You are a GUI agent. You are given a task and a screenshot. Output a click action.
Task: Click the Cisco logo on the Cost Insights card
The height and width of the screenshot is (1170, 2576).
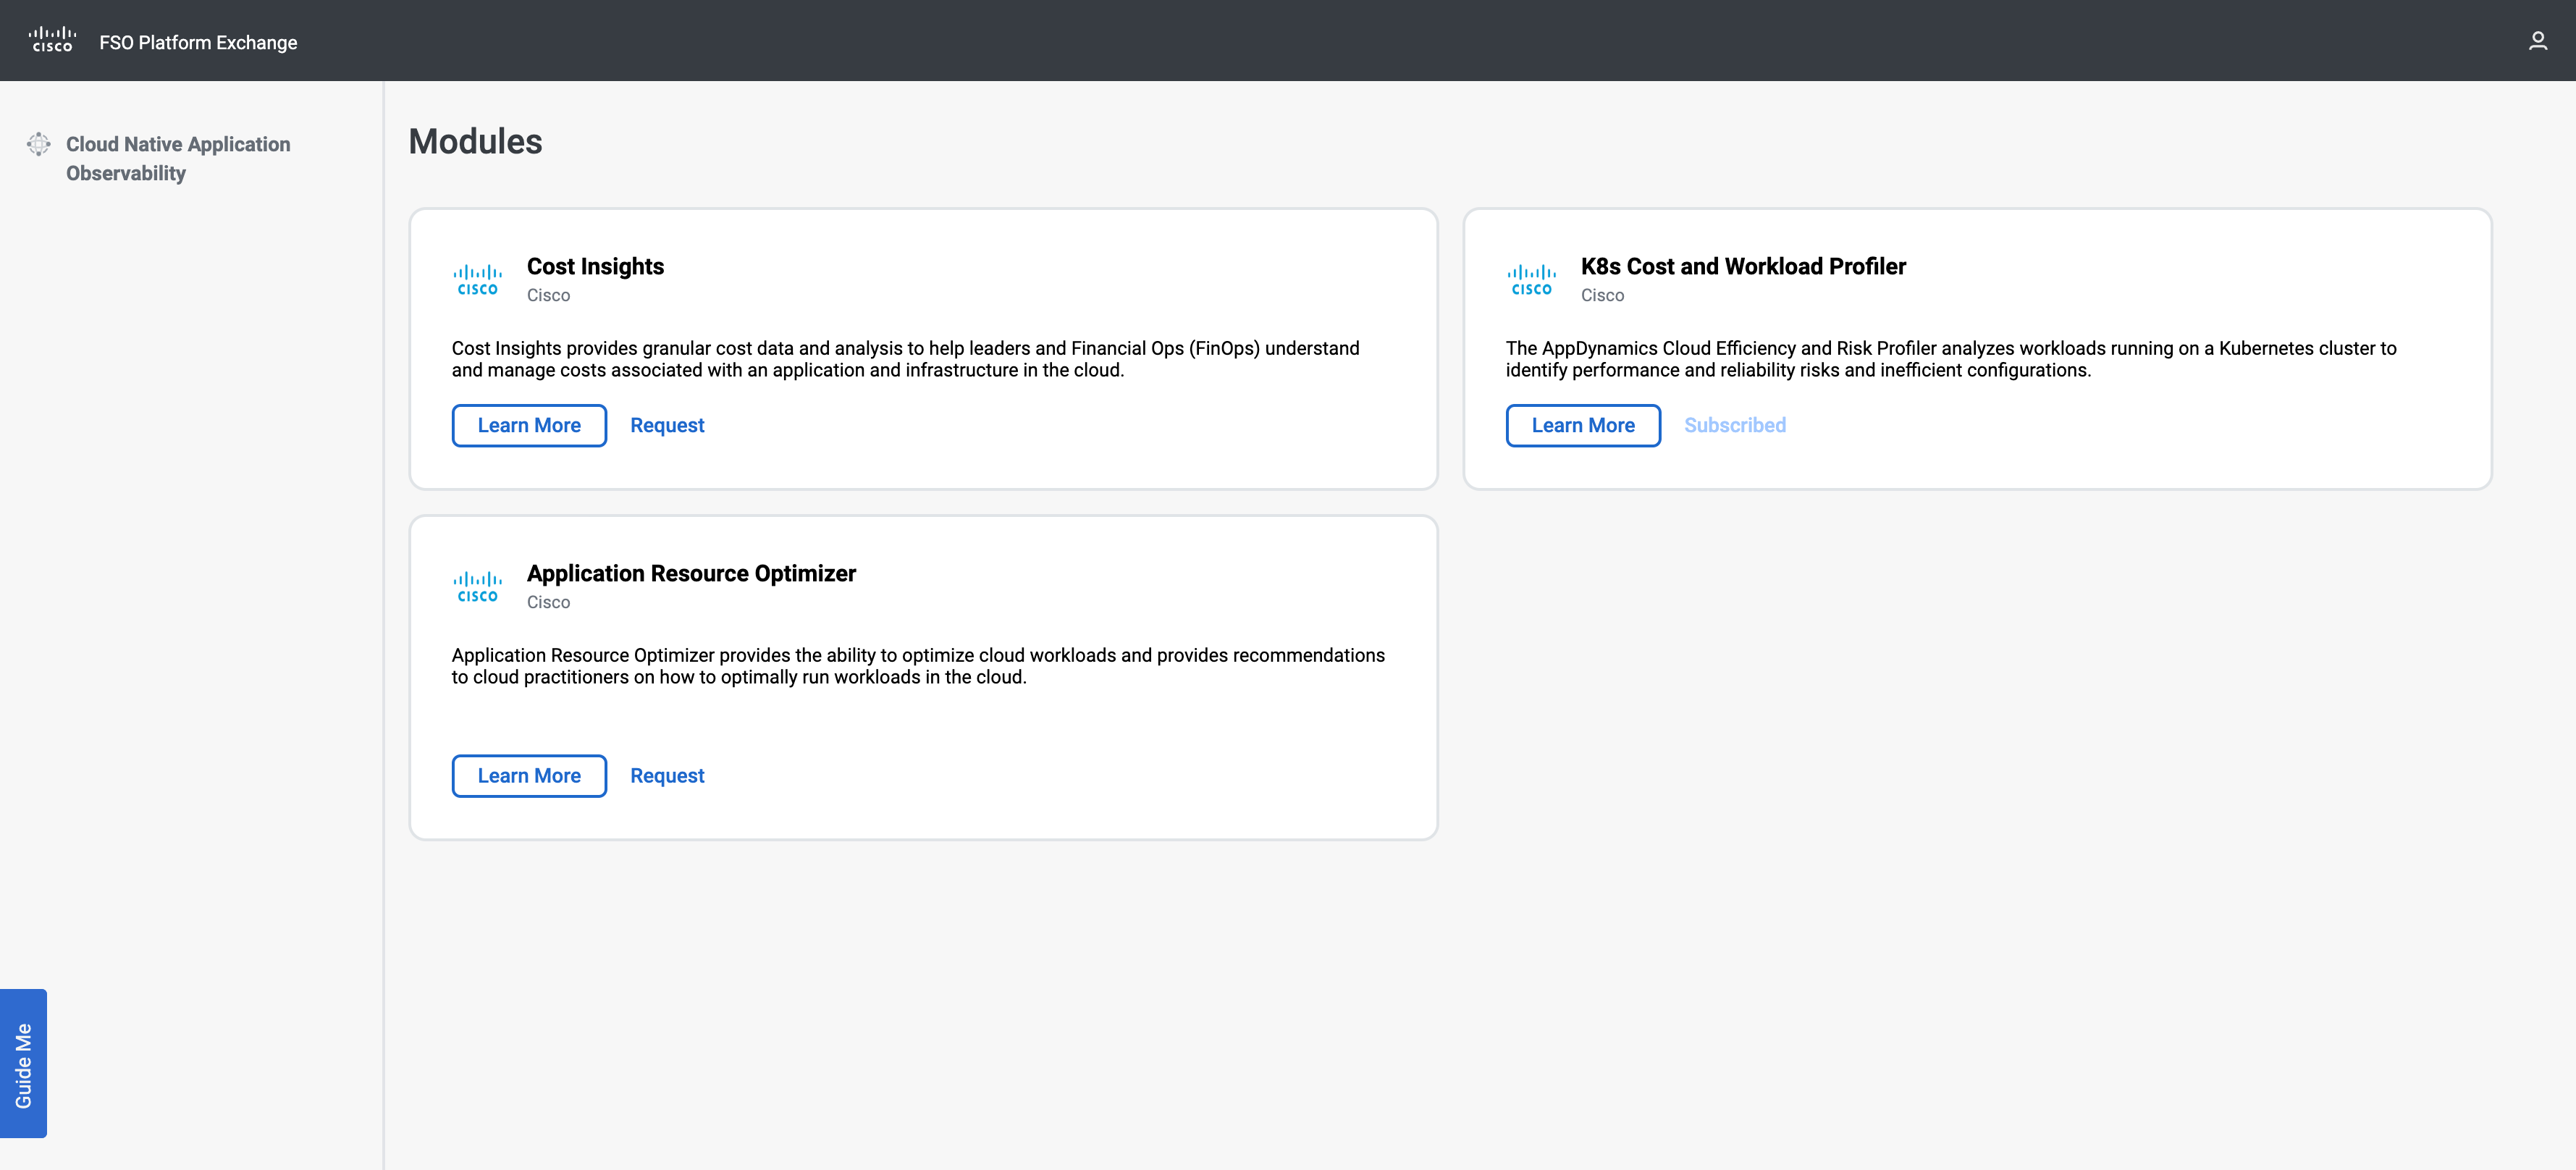pos(477,280)
